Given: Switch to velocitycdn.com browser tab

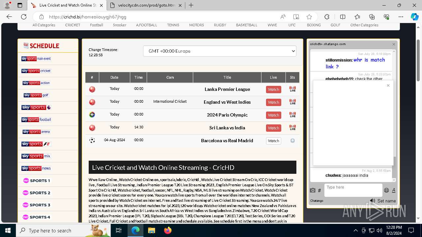Looking at the screenshot, I should 146,5.
